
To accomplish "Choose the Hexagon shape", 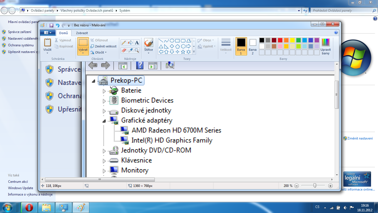I will pos(183,46).
